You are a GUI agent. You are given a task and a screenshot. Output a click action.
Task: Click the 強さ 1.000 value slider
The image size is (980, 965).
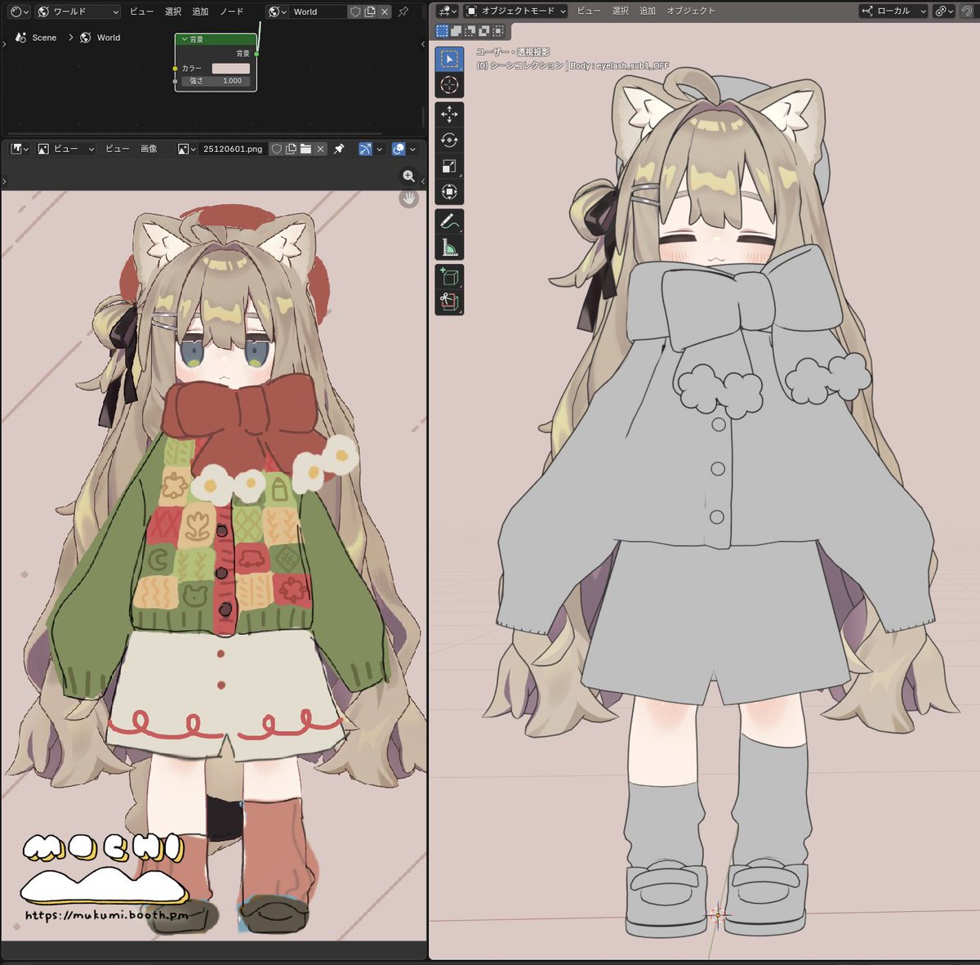click(216, 81)
